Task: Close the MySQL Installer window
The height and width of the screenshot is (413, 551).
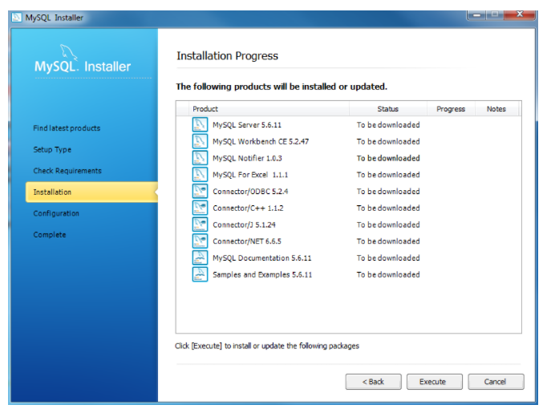Action: (x=520, y=14)
